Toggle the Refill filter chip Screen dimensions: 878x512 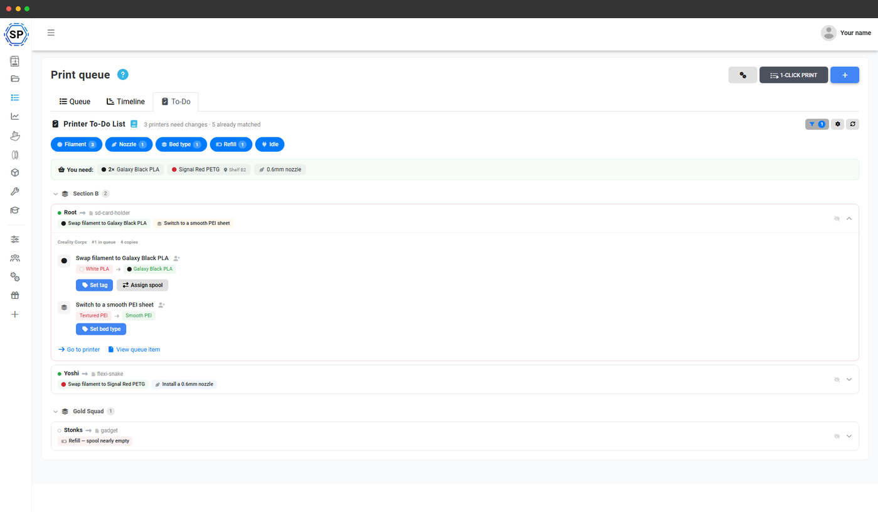pos(231,145)
